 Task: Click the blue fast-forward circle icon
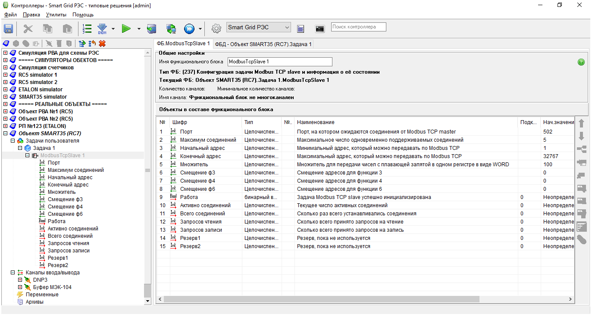coord(189,28)
